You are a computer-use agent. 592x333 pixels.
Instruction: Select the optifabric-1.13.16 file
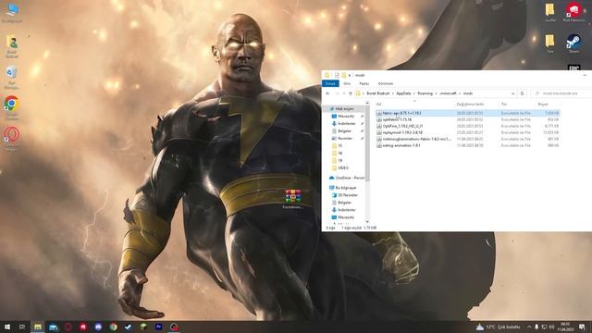(467, 119)
